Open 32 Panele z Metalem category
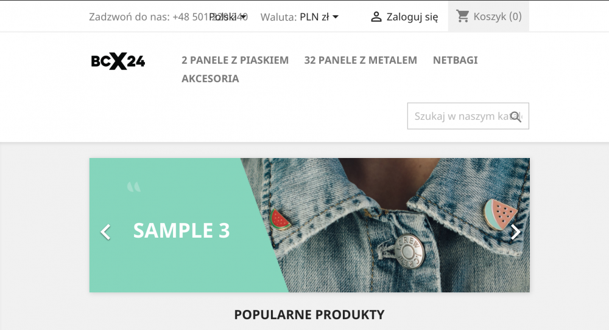Screen dimensions: 609x330 (x=361, y=60)
